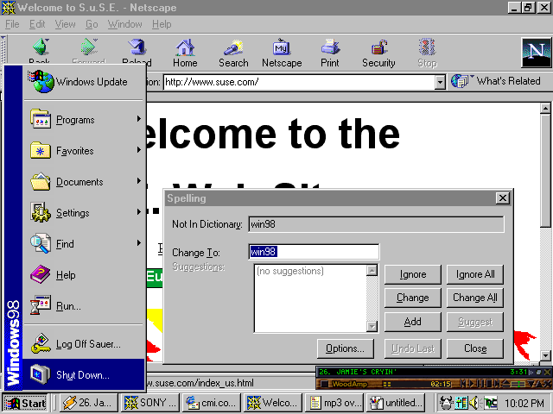This screenshot has width=553, height=414.
Task: Click the Location URL field
Action: tap(300, 82)
